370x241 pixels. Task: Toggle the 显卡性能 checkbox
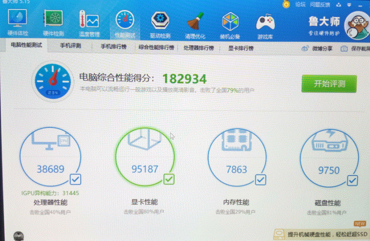point(169,179)
